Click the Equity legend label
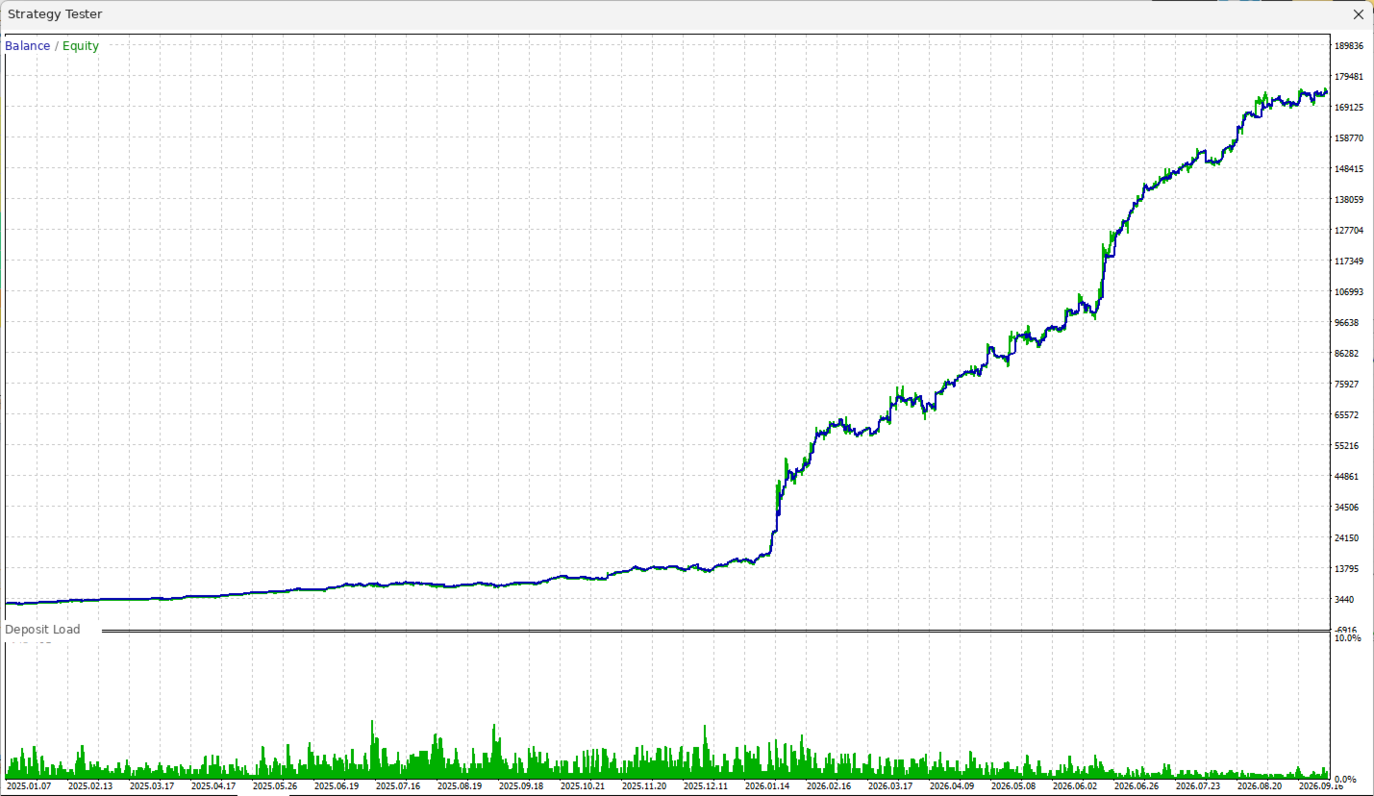1374x796 pixels. (81, 46)
